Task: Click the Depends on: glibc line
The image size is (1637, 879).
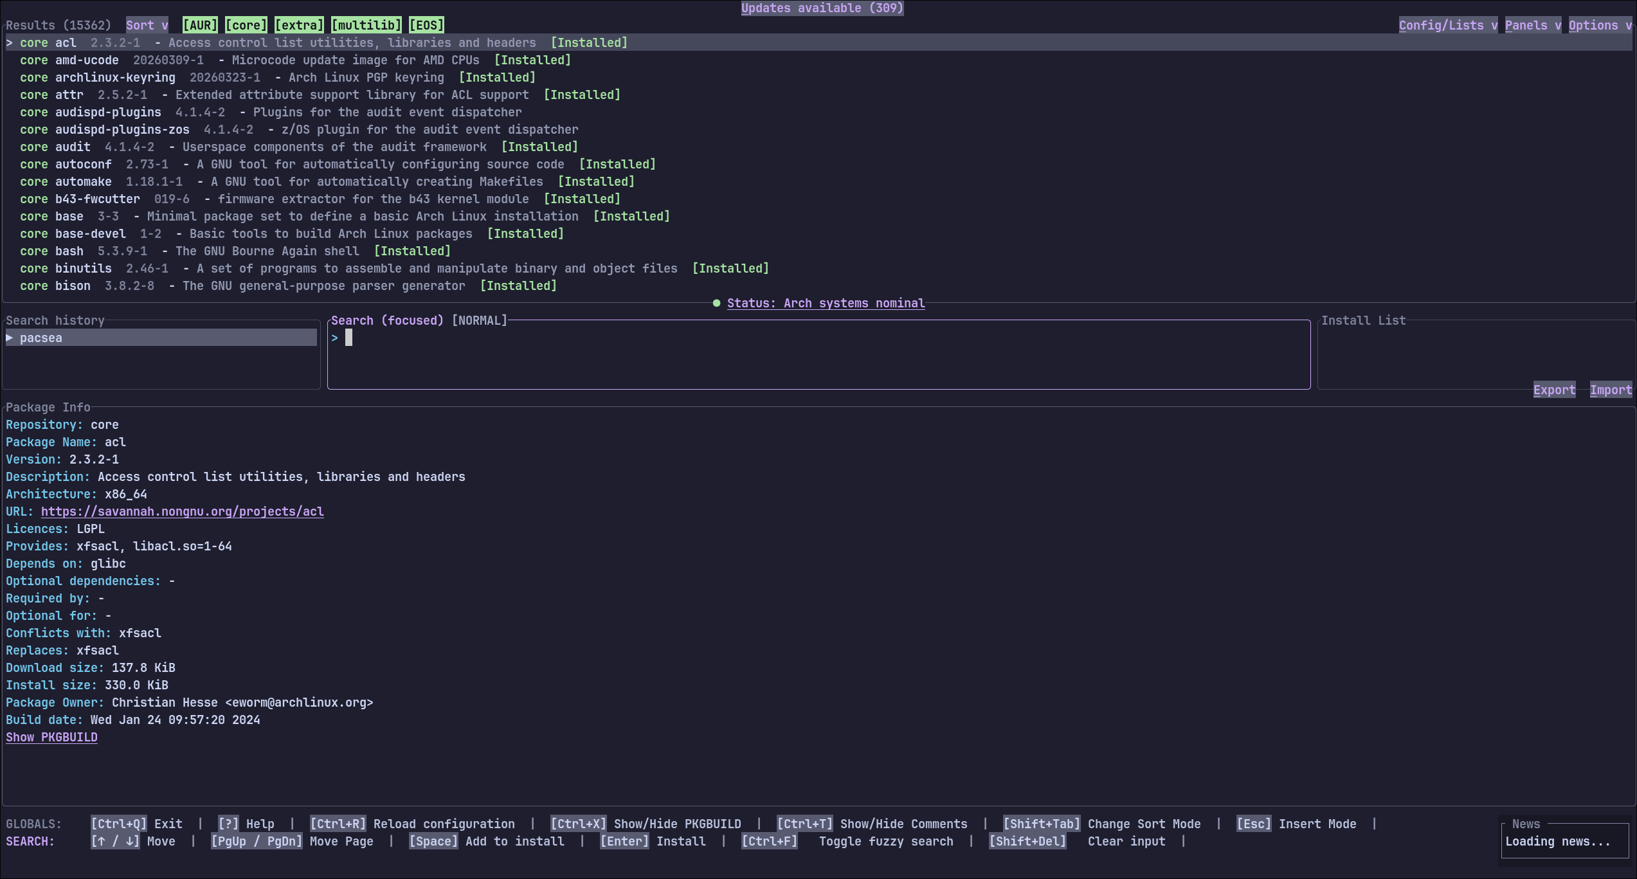Action: pos(66,563)
